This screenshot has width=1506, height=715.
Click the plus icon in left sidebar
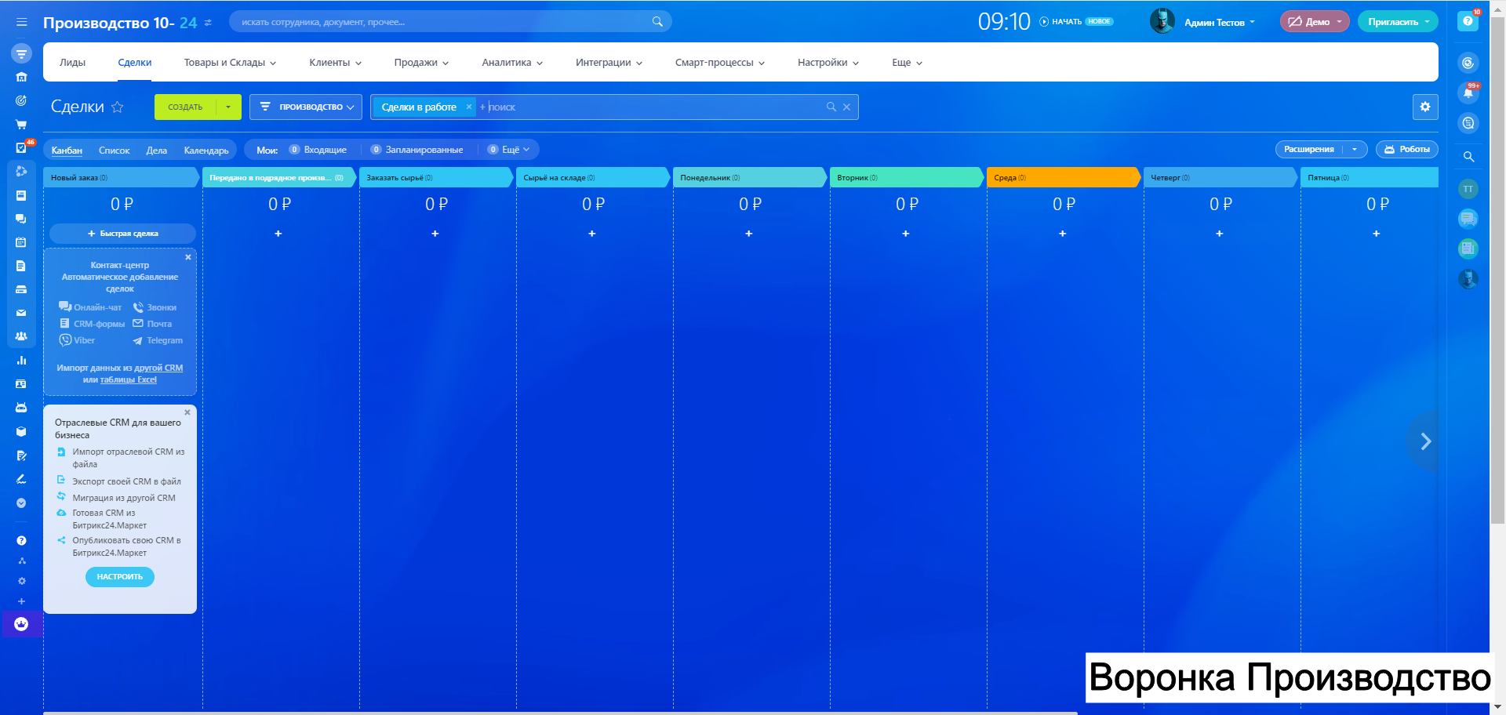pyautogui.click(x=22, y=601)
